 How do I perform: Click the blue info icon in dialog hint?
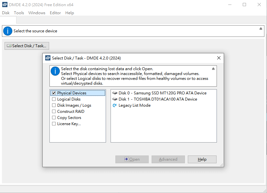coord(55,71)
